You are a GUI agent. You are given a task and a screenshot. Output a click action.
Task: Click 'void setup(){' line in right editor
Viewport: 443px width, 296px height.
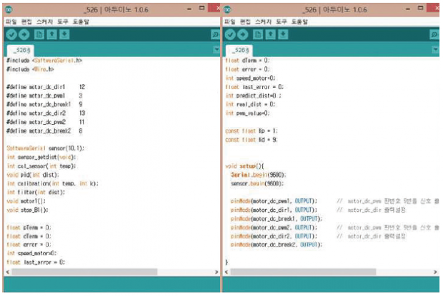[x=244, y=166]
